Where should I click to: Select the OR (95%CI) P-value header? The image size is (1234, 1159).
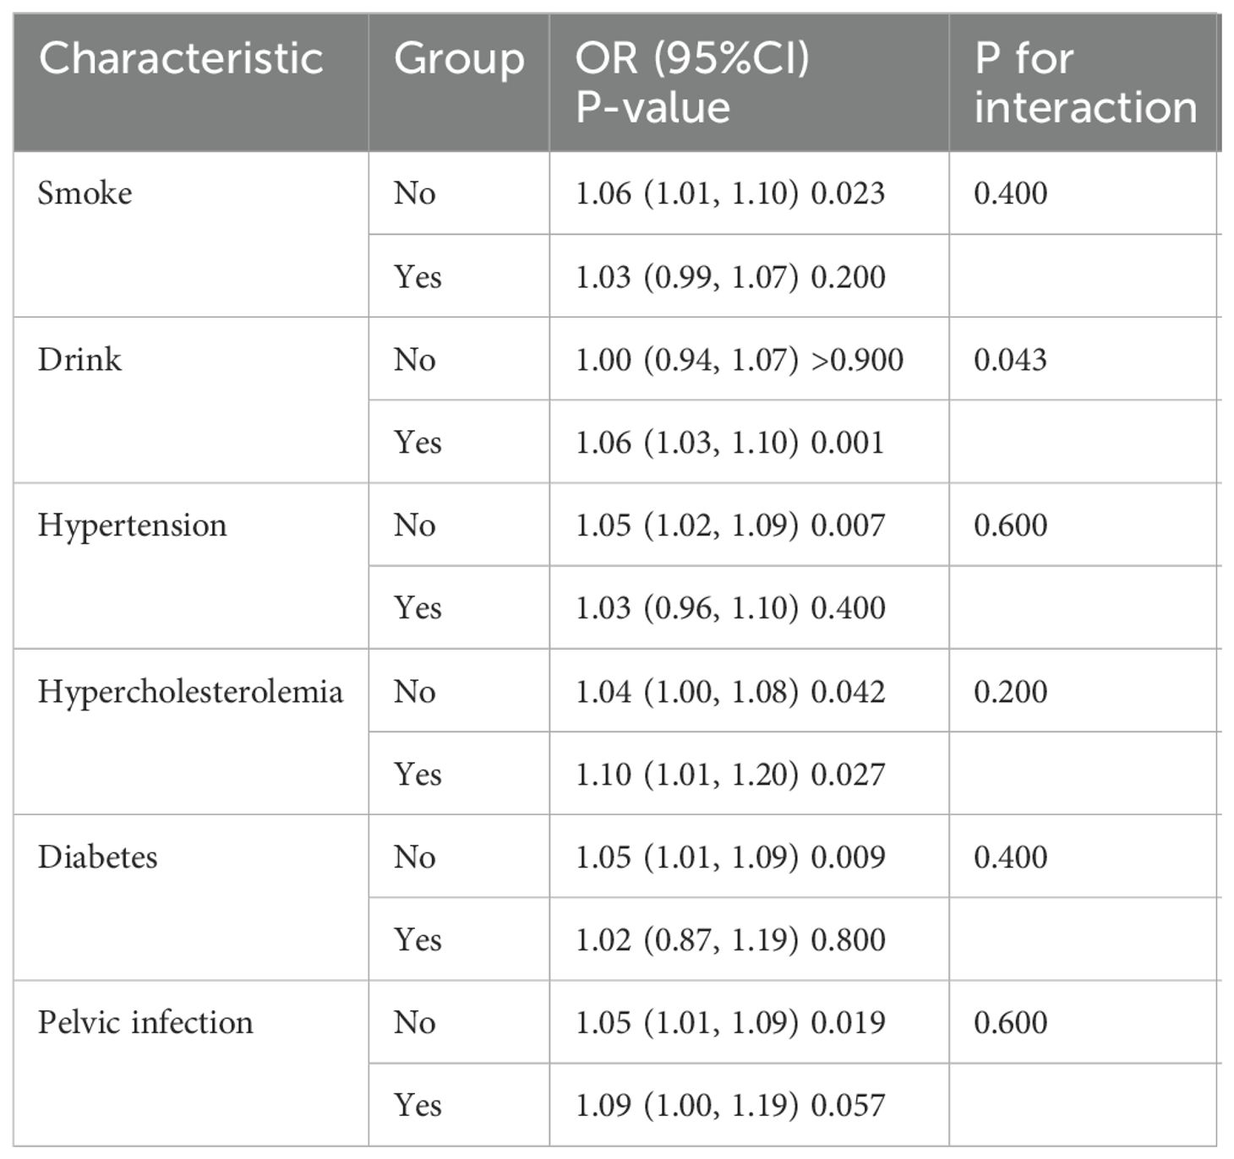point(692,83)
